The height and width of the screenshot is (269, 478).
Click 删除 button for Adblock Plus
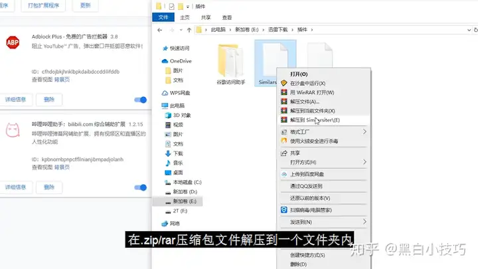(49, 100)
